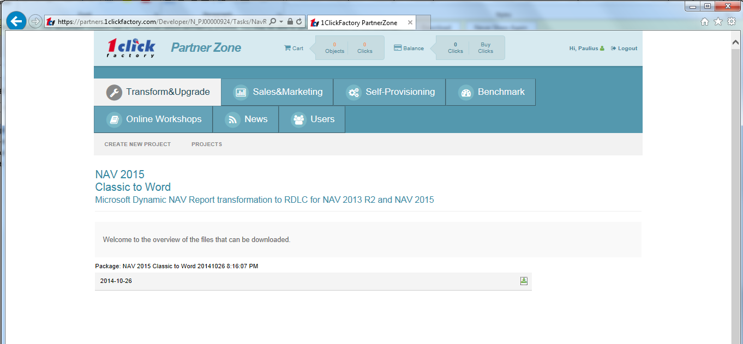The image size is (743, 344).
Task: Click the Logout link
Action: coord(624,48)
